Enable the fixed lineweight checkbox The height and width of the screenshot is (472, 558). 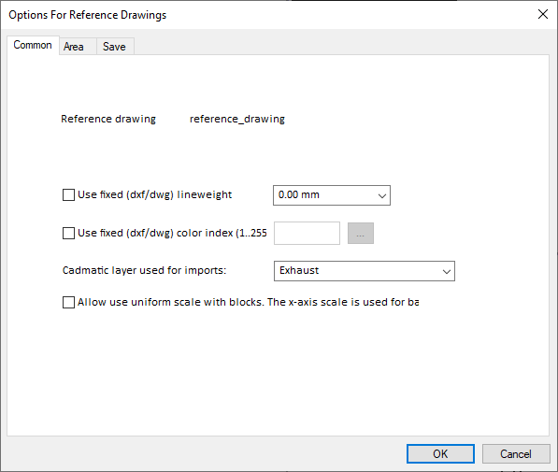[x=68, y=195]
